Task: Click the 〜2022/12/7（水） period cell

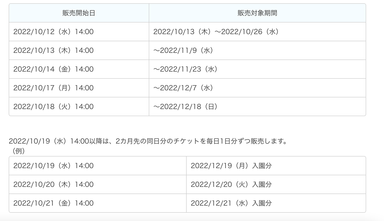Action: pos(183,88)
